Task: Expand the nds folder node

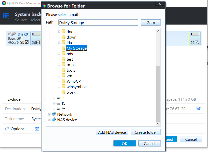Action: 59,54
